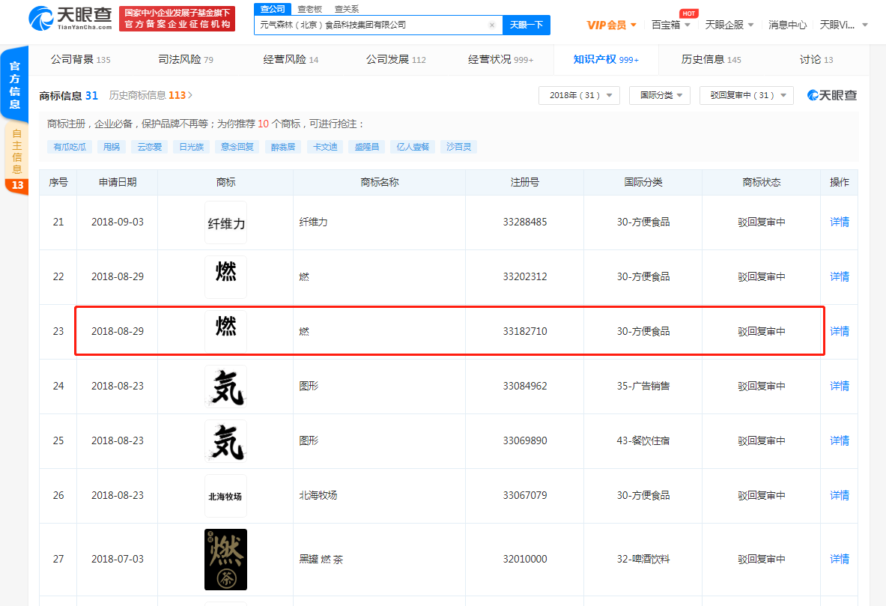Image resolution: width=886 pixels, height=606 pixels.
Task: Open 详情 for registration 32010000
Action: [839, 559]
